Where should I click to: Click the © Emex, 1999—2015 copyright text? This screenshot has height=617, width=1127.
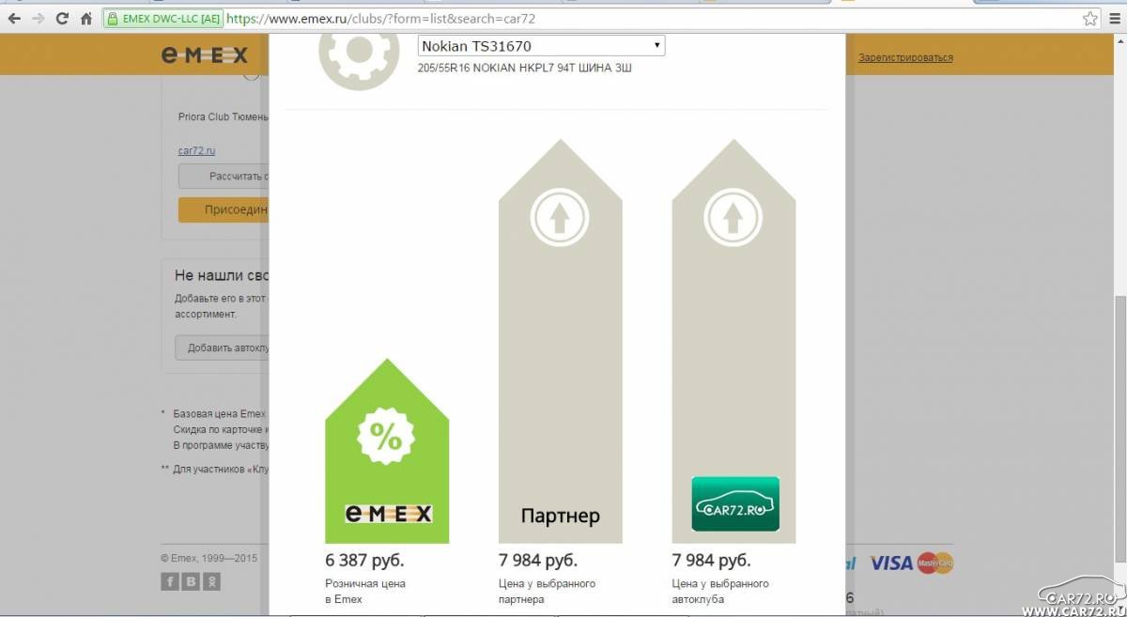(209, 558)
